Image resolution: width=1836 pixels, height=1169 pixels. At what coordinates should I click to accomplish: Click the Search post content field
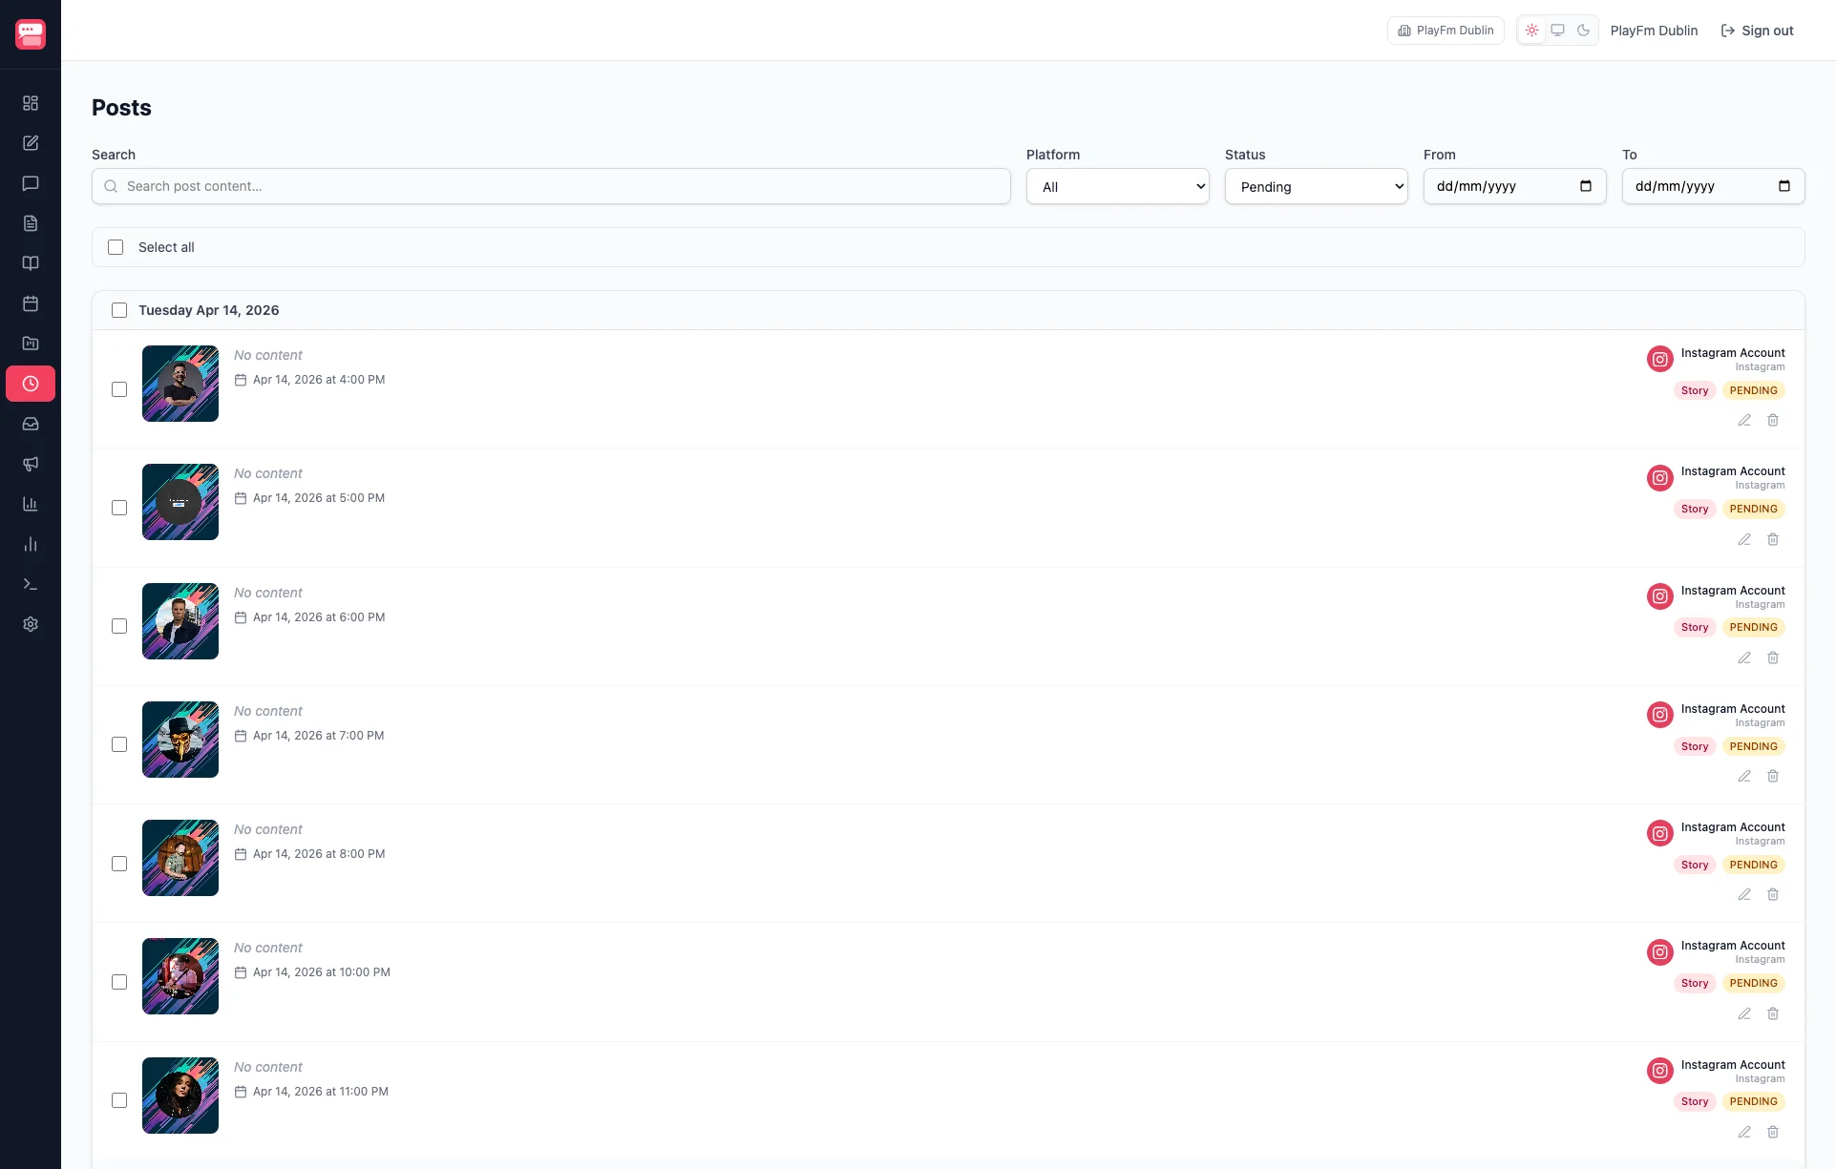tap(551, 186)
